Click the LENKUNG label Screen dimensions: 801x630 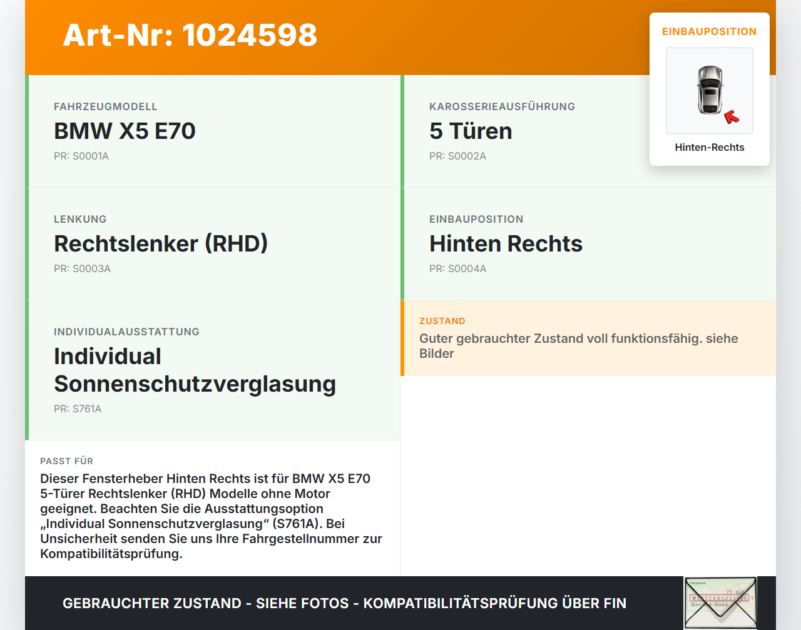tap(80, 219)
